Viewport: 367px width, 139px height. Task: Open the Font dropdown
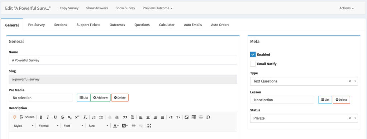[73, 126]
